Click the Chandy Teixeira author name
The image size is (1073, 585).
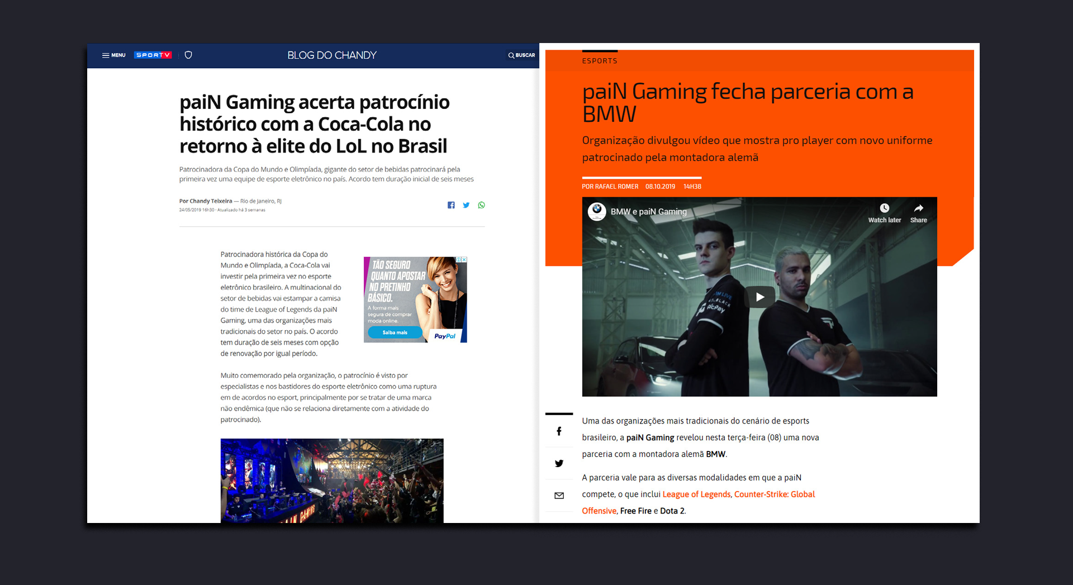pos(211,201)
